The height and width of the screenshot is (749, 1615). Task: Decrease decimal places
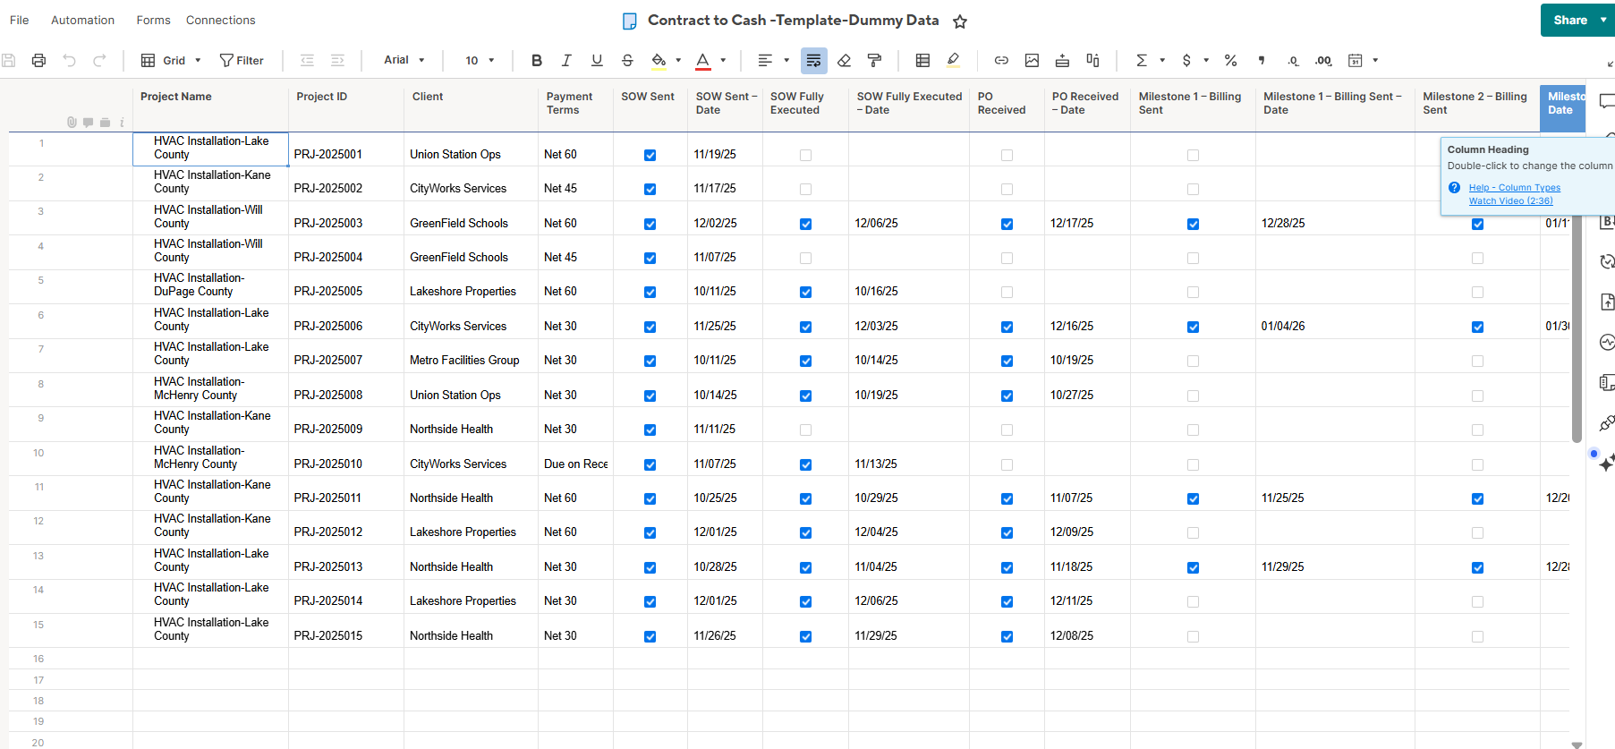1292,60
